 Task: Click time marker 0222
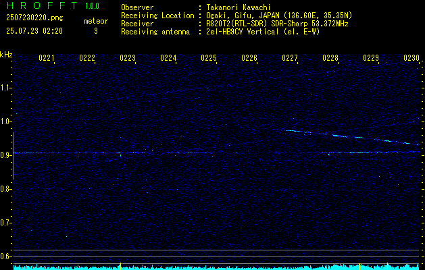(x=87, y=58)
